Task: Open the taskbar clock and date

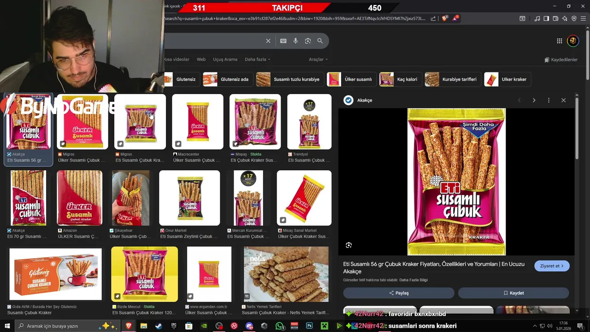Action: pos(563,326)
